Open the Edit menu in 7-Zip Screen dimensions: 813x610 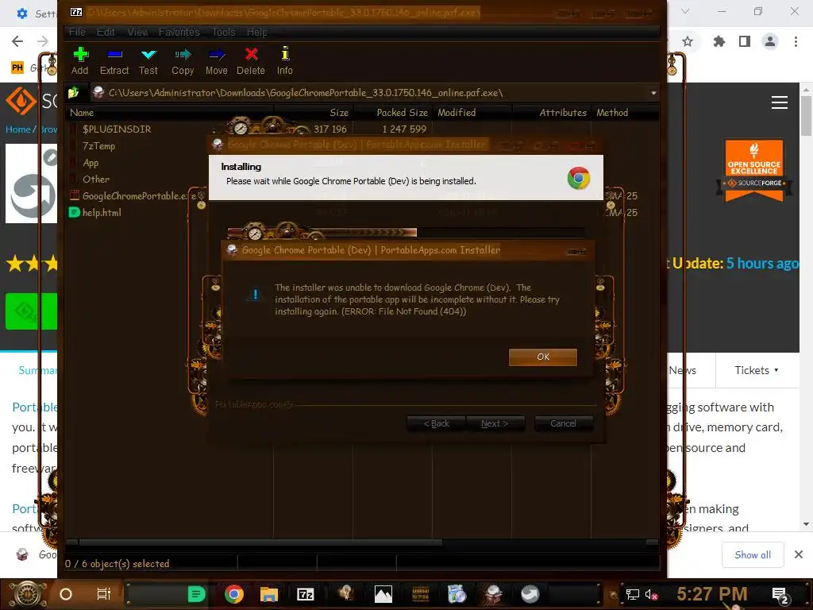pyautogui.click(x=106, y=32)
